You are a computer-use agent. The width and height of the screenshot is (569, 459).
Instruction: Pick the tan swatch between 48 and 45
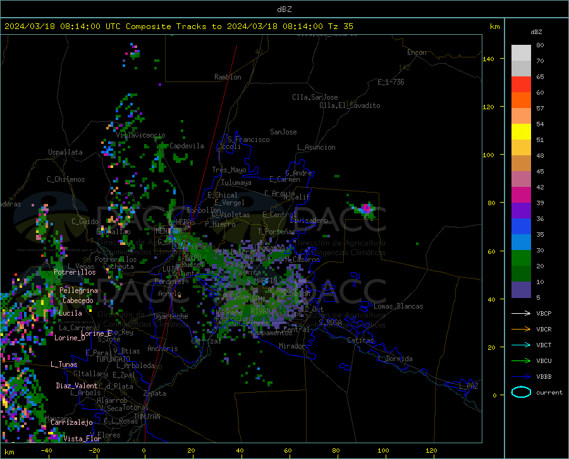click(x=521, y=164)
